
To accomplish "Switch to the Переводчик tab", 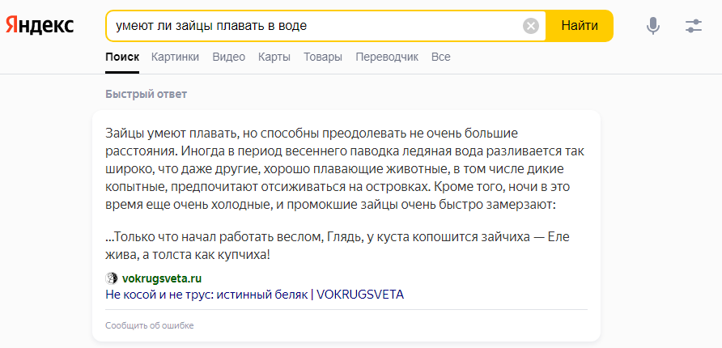I will [387, 57].
